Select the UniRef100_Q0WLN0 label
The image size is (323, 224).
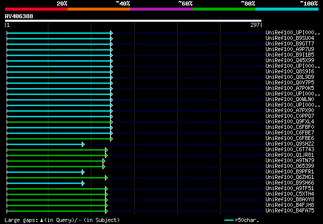coord(290,99)
